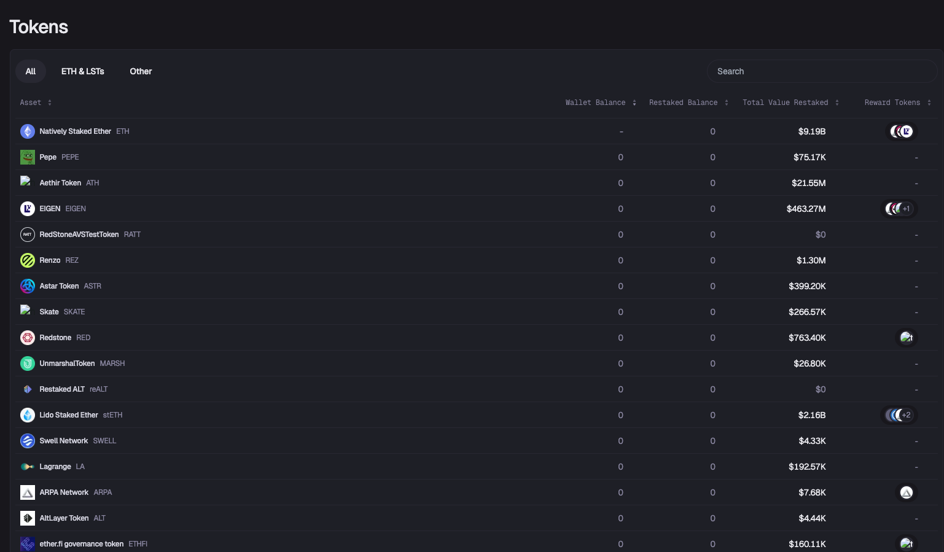Sort by Reward Tokens column

click(897, 103)
